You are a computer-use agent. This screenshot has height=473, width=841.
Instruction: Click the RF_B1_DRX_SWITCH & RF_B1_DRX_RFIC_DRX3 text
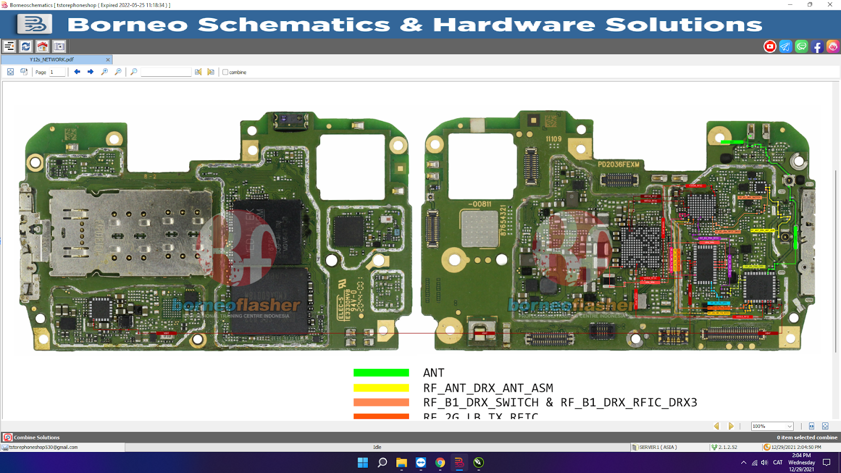(560, 403)
